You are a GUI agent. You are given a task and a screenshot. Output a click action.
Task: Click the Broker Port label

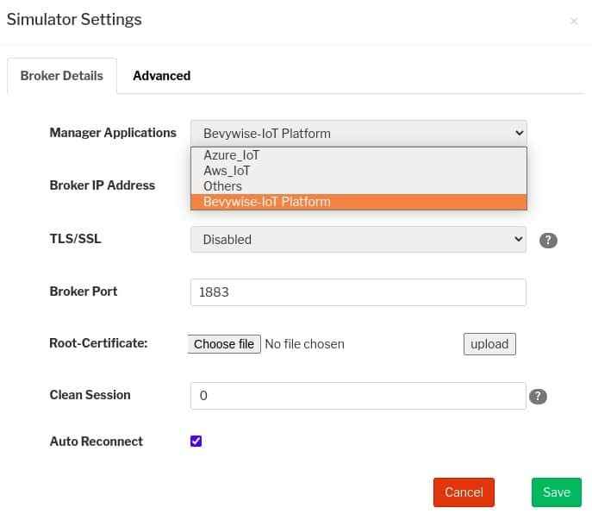84,291
